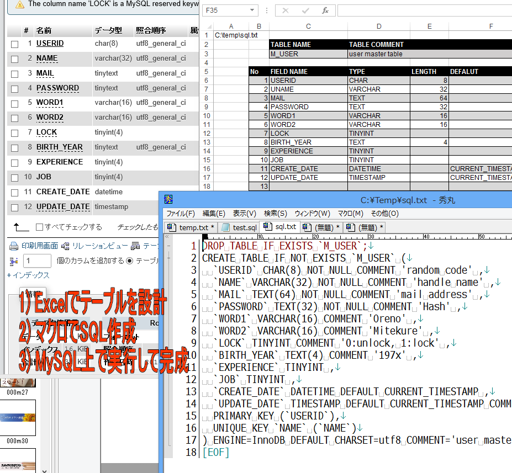The image size is (512, 473).
Task: Click the Enter checkmark icon in formula bar
Action: [305, 10]
